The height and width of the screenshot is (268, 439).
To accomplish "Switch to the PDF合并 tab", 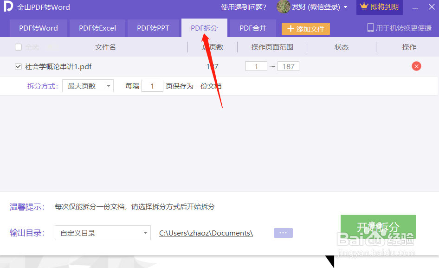I will tap(252, 28).
